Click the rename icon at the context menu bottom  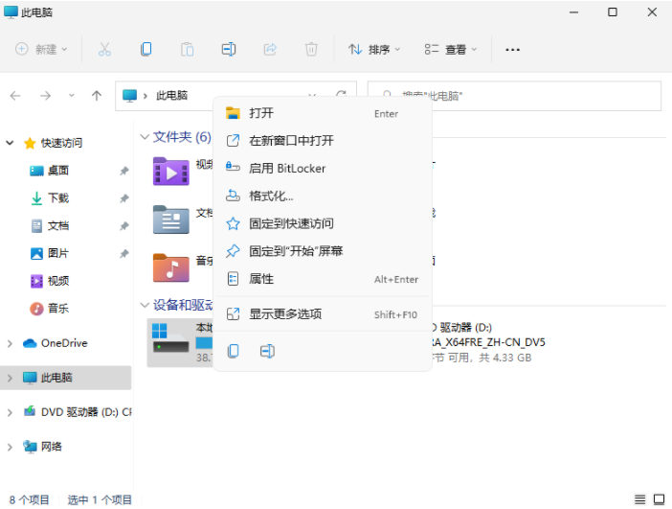click(267, 352)
